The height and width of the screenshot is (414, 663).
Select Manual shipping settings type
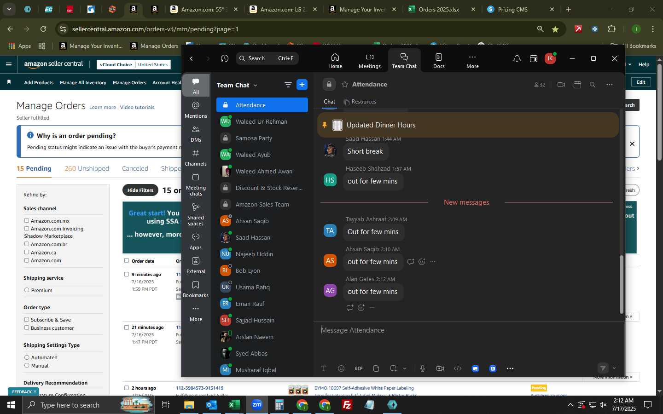click(x=27, y=366)
